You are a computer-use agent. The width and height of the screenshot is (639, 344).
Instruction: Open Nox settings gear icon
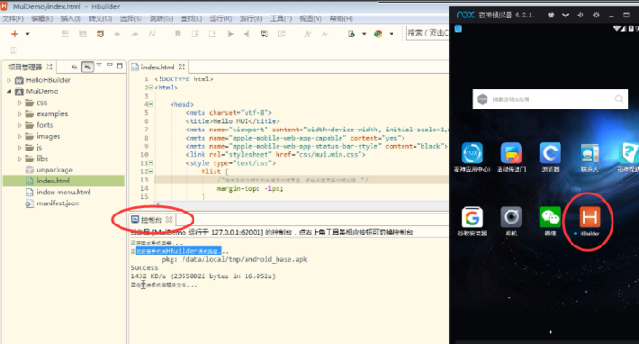click(x=596, y=15)
